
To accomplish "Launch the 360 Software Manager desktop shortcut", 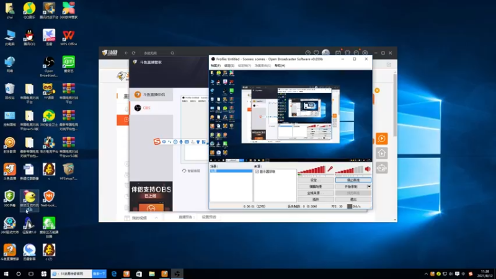I will (68, 10).
